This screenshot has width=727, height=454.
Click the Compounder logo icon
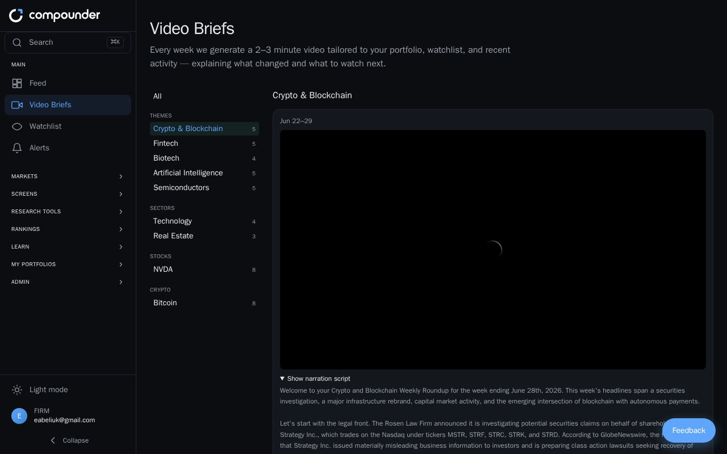[16, 15]
